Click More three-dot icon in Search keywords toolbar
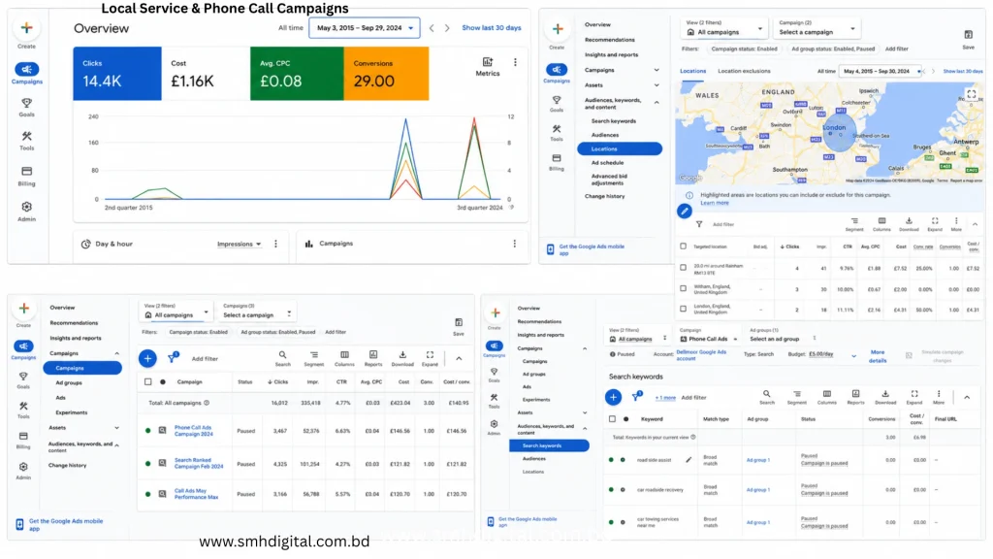 939,394
